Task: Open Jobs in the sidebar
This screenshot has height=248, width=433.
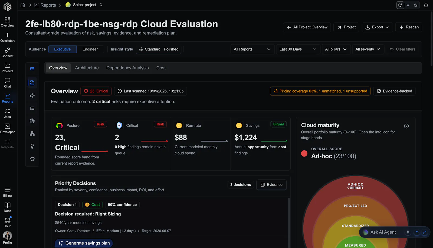Action: pos(7,113)
